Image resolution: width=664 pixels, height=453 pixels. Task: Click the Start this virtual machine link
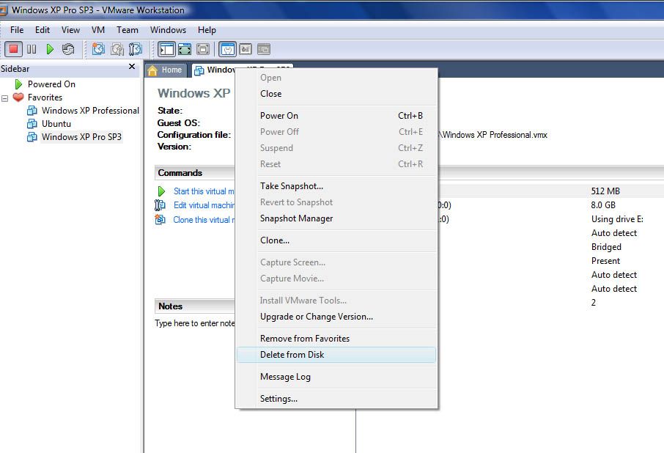pos(204,191)
